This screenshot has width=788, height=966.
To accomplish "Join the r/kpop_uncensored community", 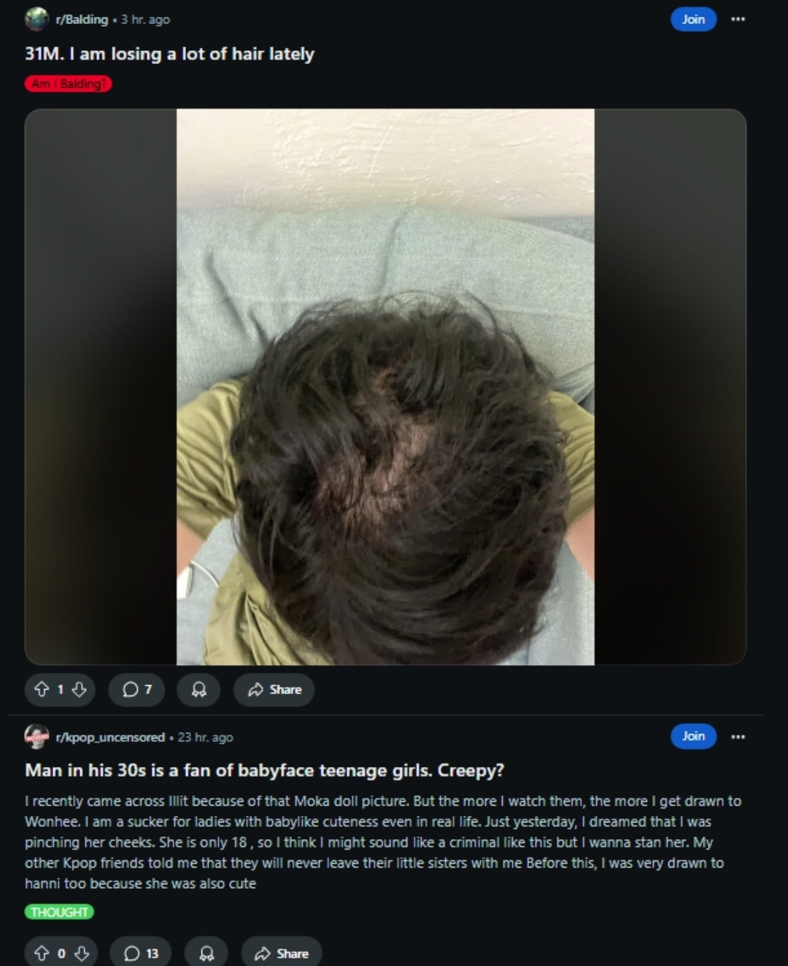I will click(x=693, y=736).
